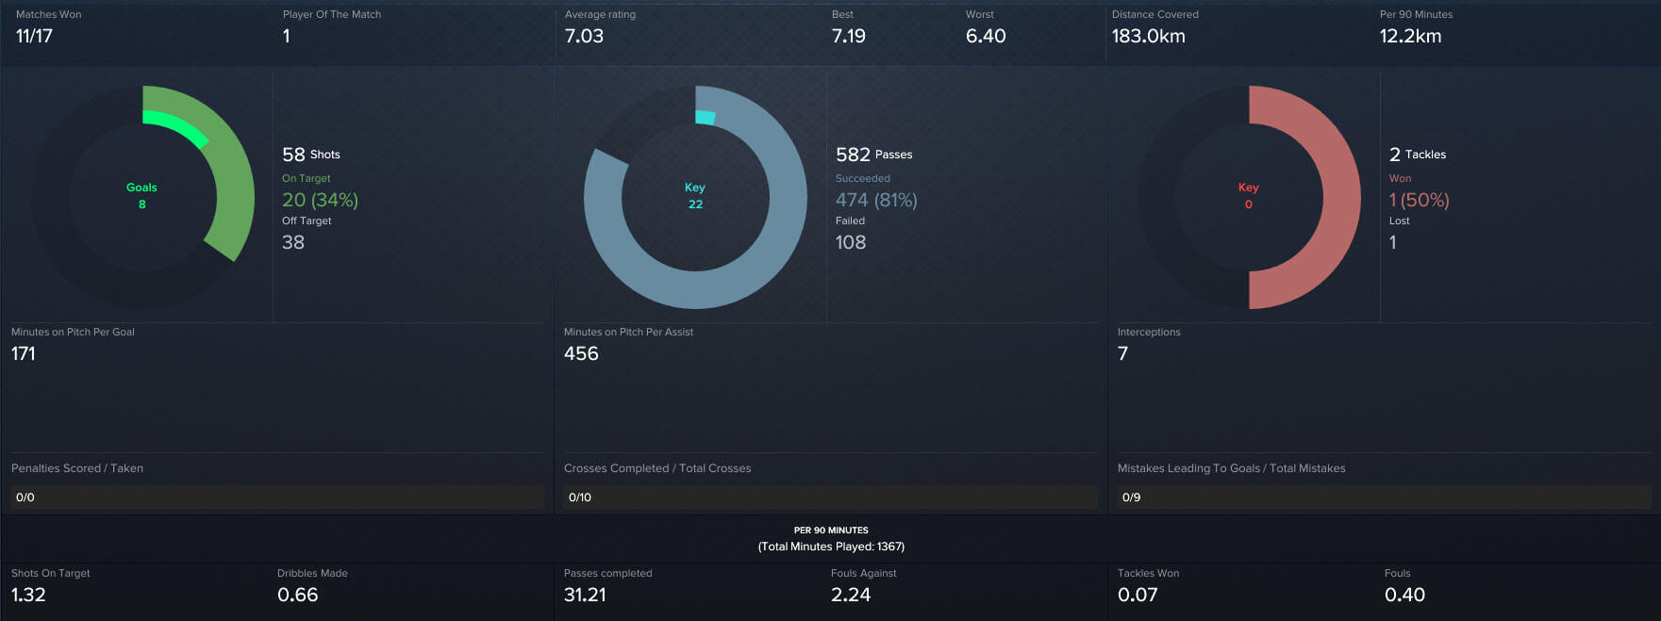
Task: Select the 31.21 passes completed value
Action: tap(585, 595)
